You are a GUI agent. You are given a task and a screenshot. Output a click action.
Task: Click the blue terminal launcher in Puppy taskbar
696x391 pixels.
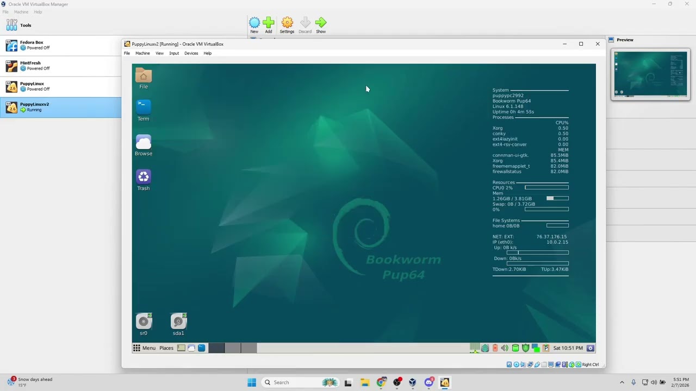coord(202,348)
